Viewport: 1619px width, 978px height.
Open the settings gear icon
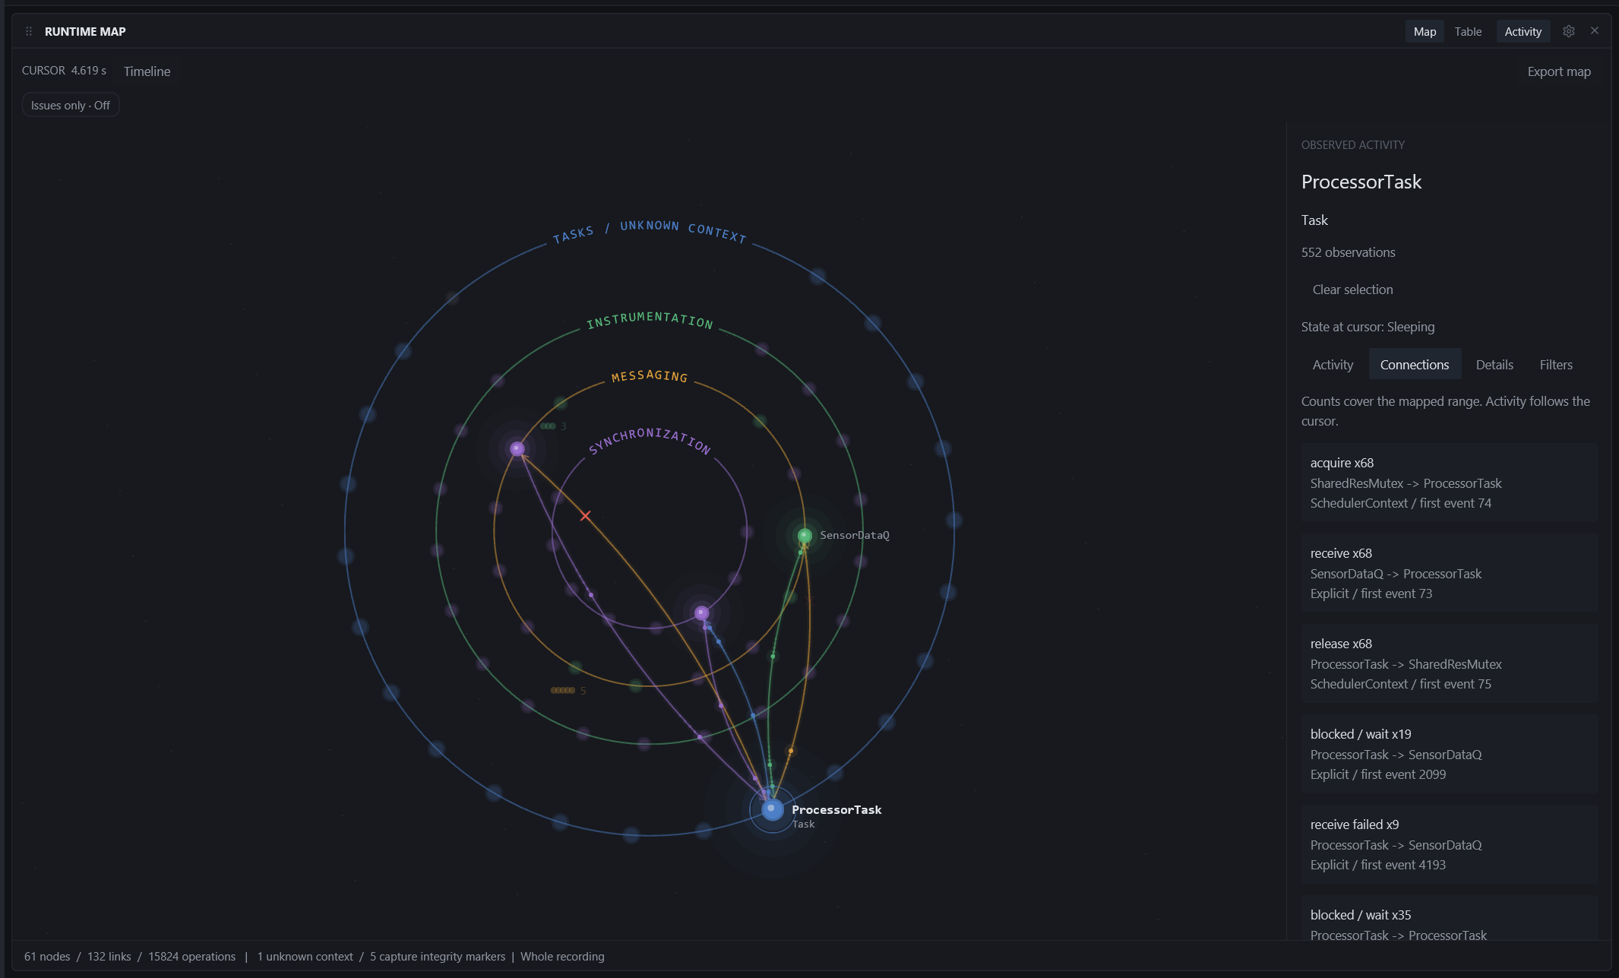point(1569,31)
